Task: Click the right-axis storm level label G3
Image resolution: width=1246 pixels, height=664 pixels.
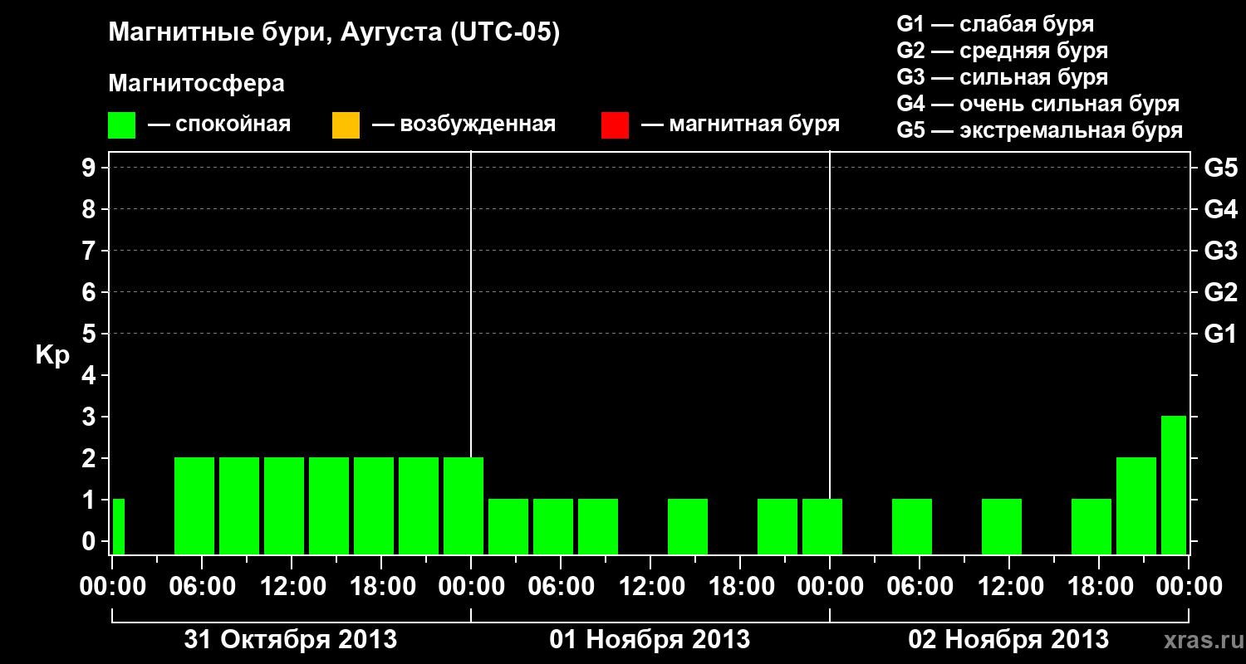Action: pyautogui.click(x=1220, y=251)
